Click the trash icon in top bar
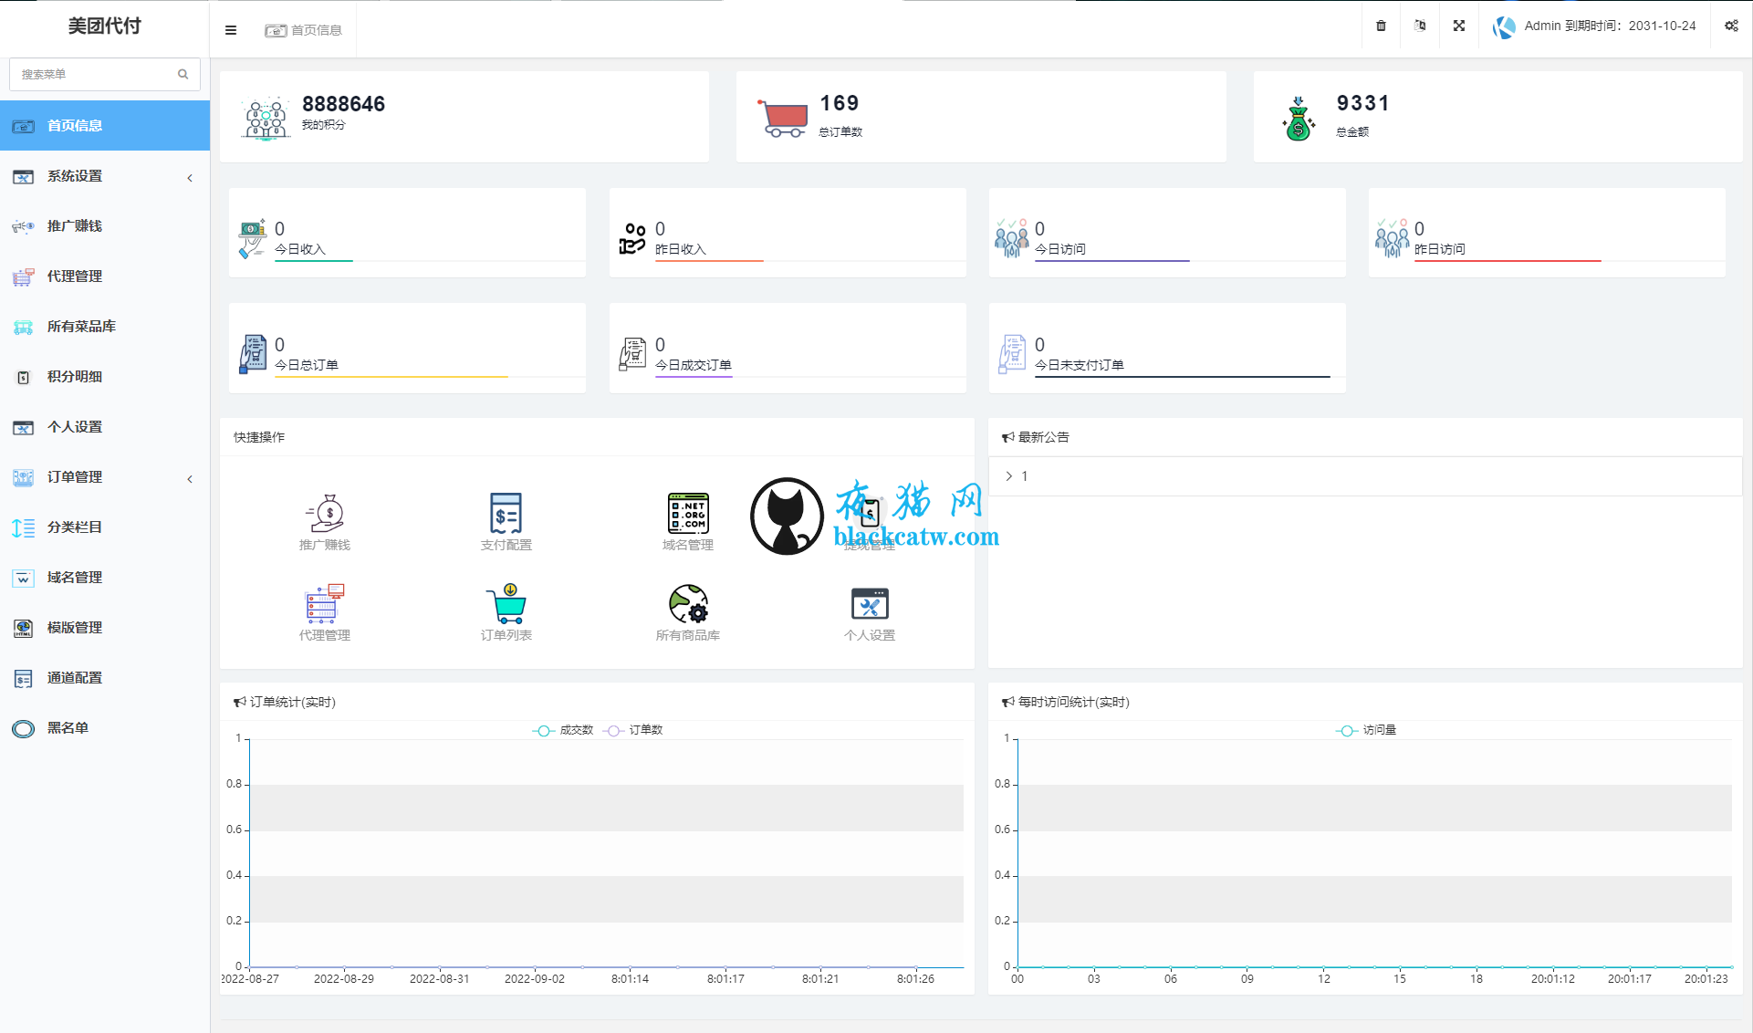This screenshot has height=1033, width=1753. (x=1381, y=26)
